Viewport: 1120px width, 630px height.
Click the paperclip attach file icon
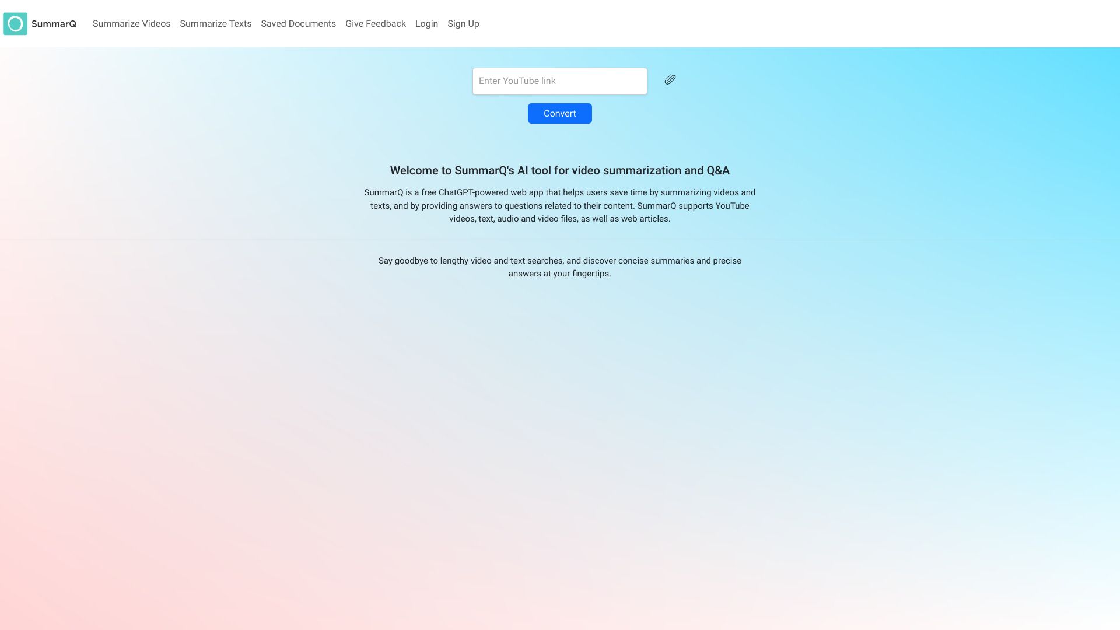pyautogui.click(x=670, y=80)
